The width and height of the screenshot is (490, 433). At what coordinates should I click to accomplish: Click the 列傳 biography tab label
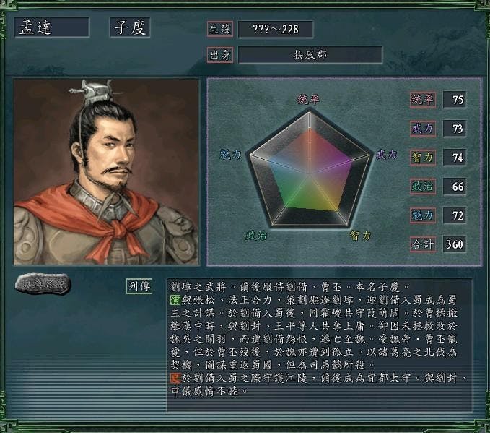click(x=139, y=286)
